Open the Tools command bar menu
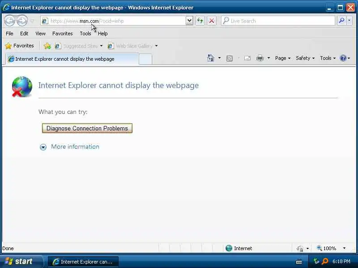The image size is (358, 268). point(328,58)
